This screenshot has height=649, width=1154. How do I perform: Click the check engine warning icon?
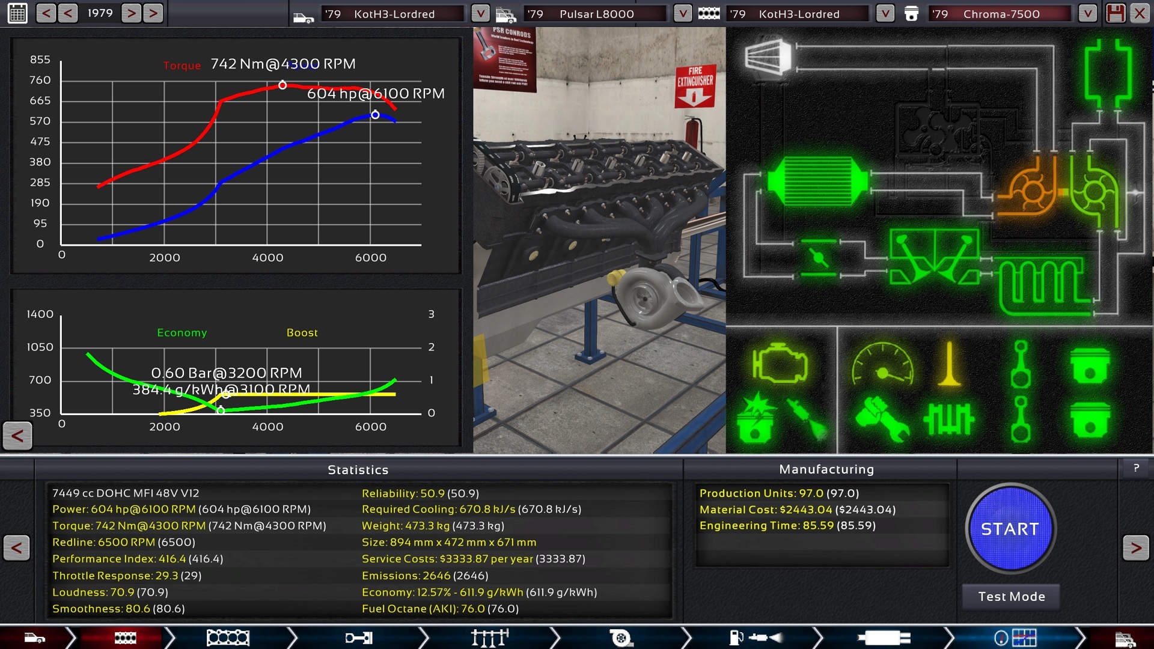click(780, 363)
